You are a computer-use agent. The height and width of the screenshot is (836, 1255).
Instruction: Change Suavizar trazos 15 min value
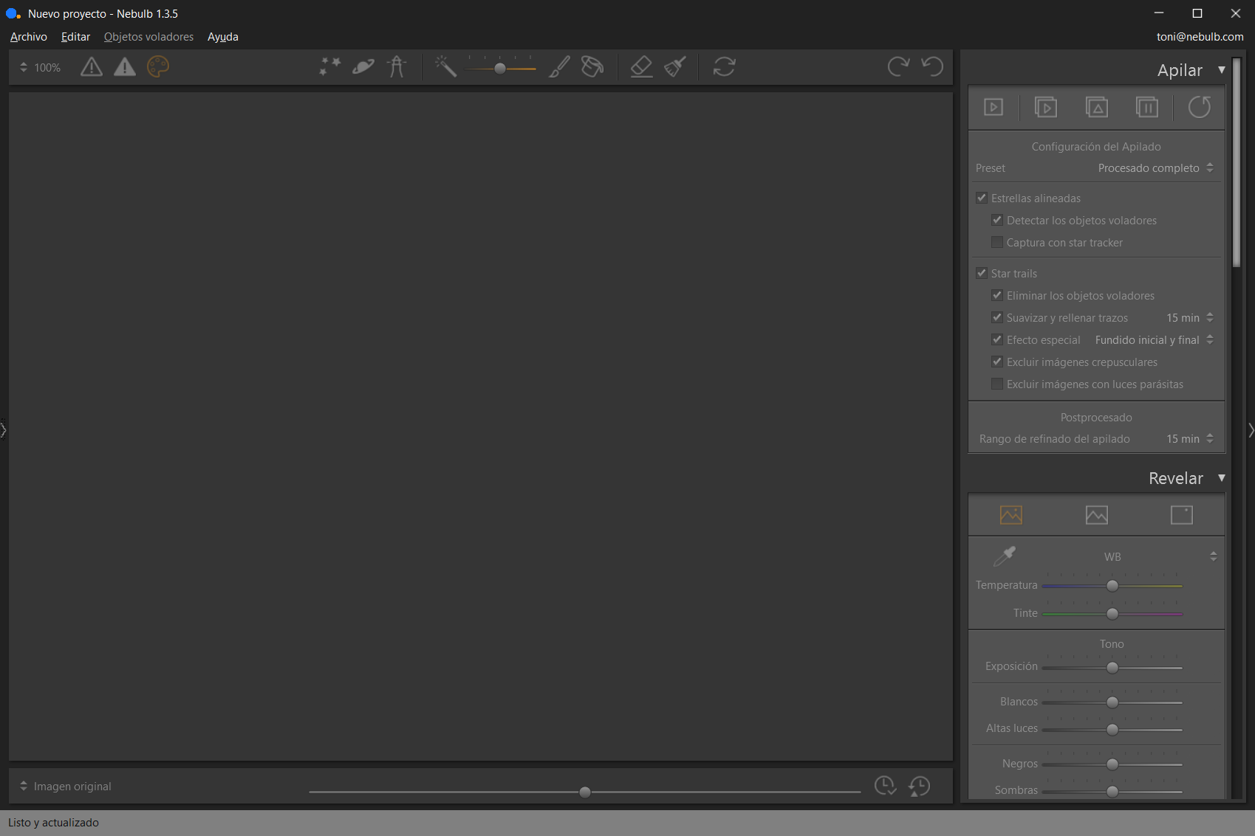pyautogui.click(x=1190, y=317)
